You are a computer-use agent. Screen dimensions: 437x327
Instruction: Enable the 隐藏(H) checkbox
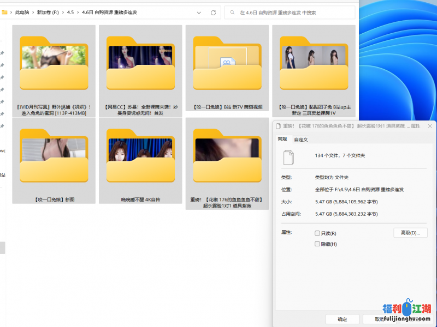tap(317, 244)
